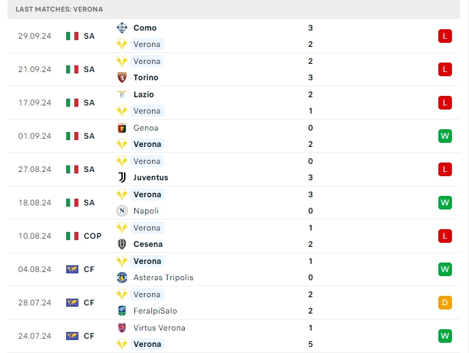Click the FeralpiSalo club crest icon
The width and height of the screenshot is (469, 353).
(122, 311)
